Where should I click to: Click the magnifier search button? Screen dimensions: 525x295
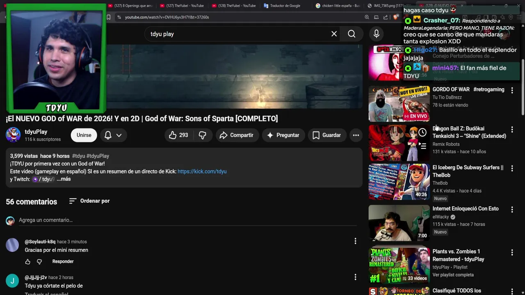352,34
